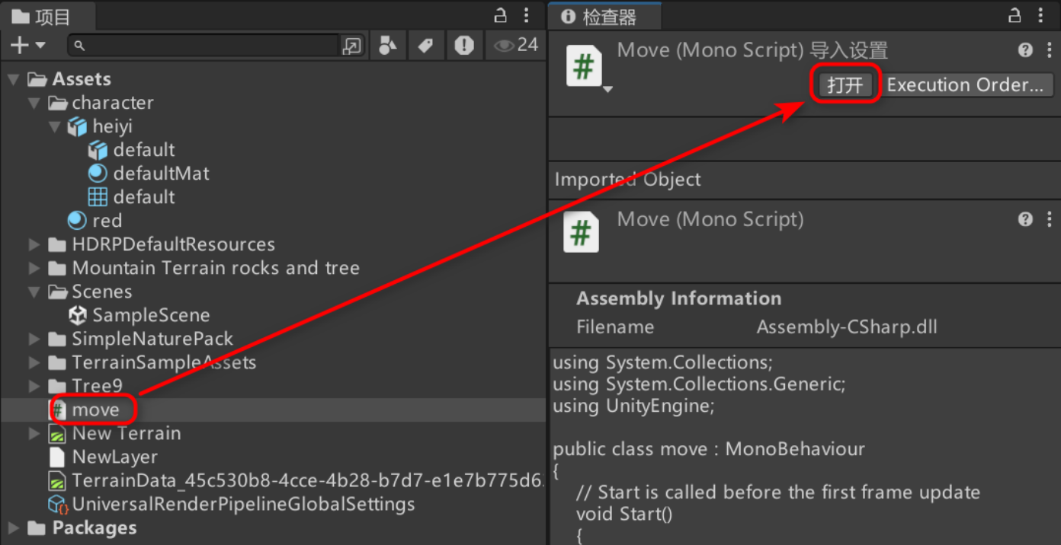Select the UniversalRenderPipelineGlobalSettings asset icon
The height and width of the screenshot is (545, 1061).
point(58,505)
